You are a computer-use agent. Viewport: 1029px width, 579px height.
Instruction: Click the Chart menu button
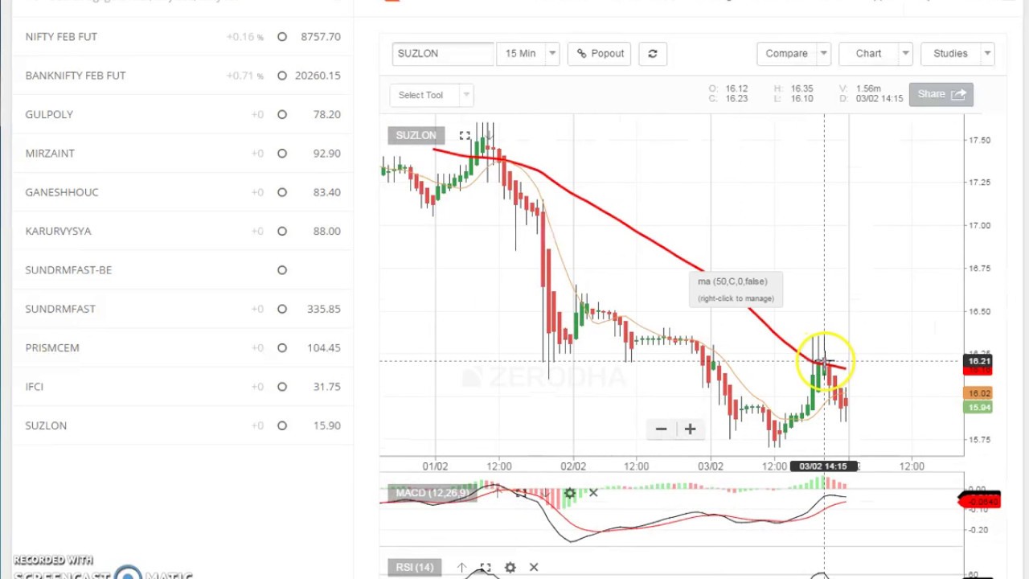point(868,54)
